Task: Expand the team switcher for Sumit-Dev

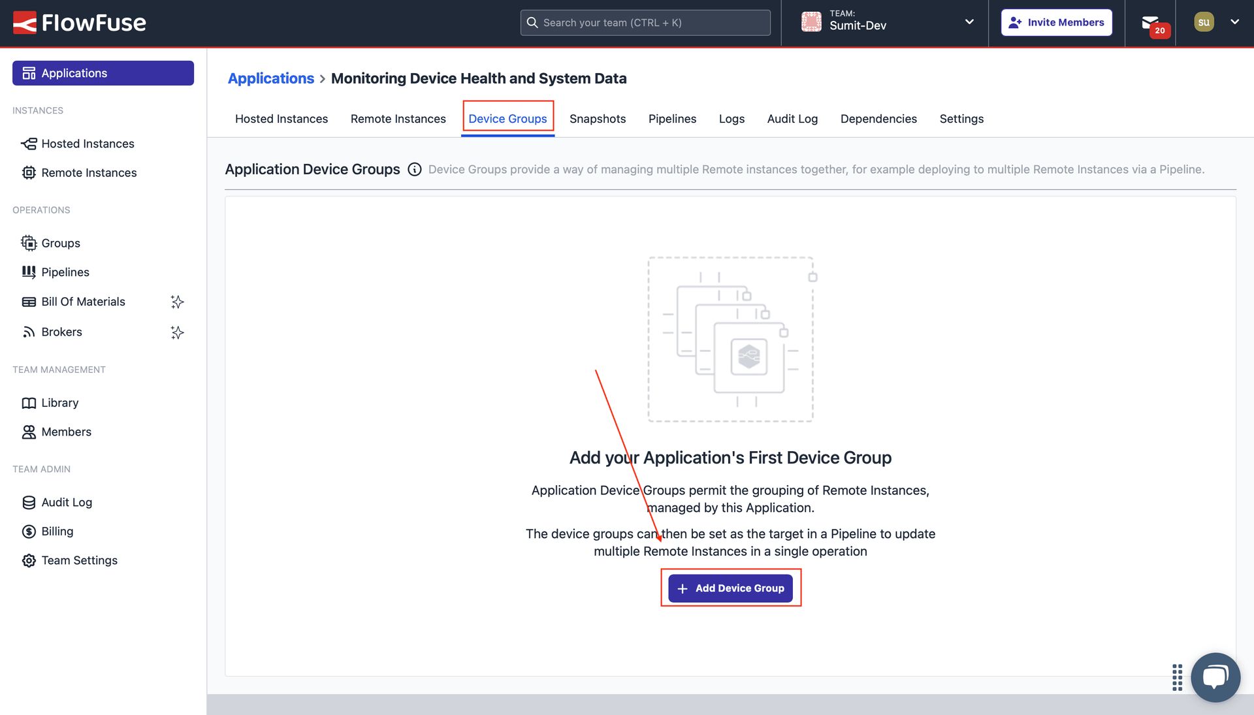Action: (969, 21)
